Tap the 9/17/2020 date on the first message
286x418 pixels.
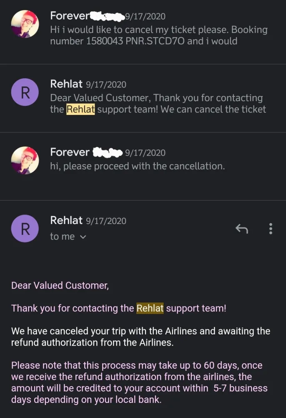(x=145, y=17)
